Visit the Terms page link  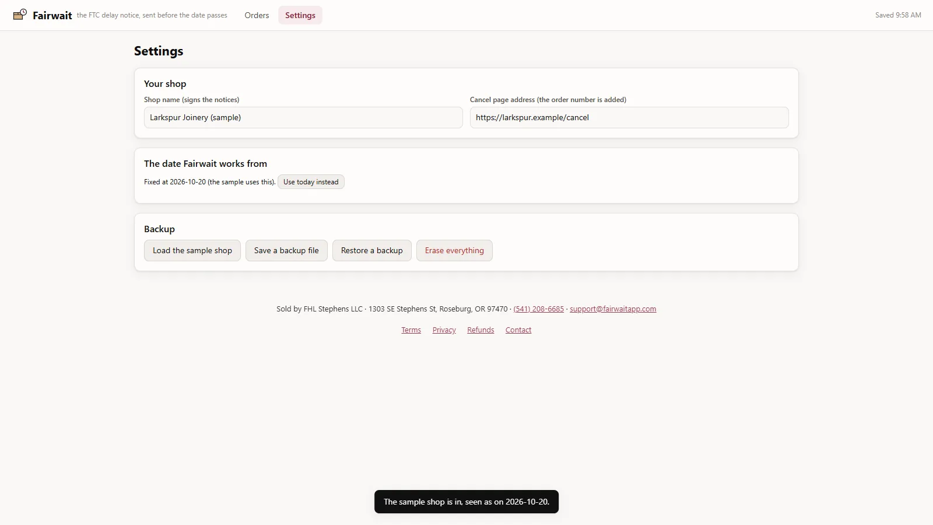(x=411, y=330)
